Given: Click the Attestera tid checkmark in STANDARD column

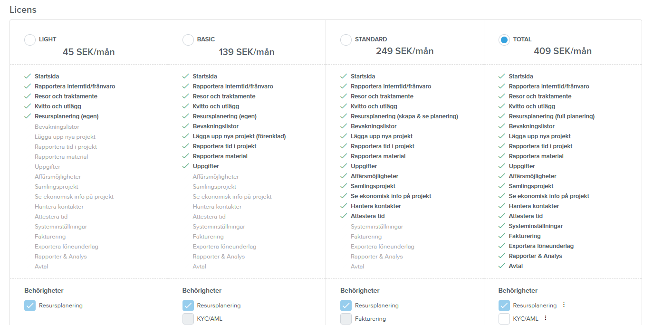Looking at the screenshot, I should 344,216.
